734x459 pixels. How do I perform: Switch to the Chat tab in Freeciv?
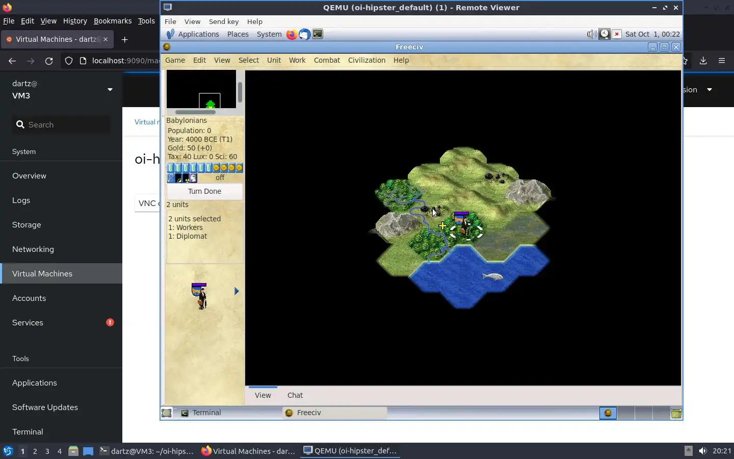295,395
